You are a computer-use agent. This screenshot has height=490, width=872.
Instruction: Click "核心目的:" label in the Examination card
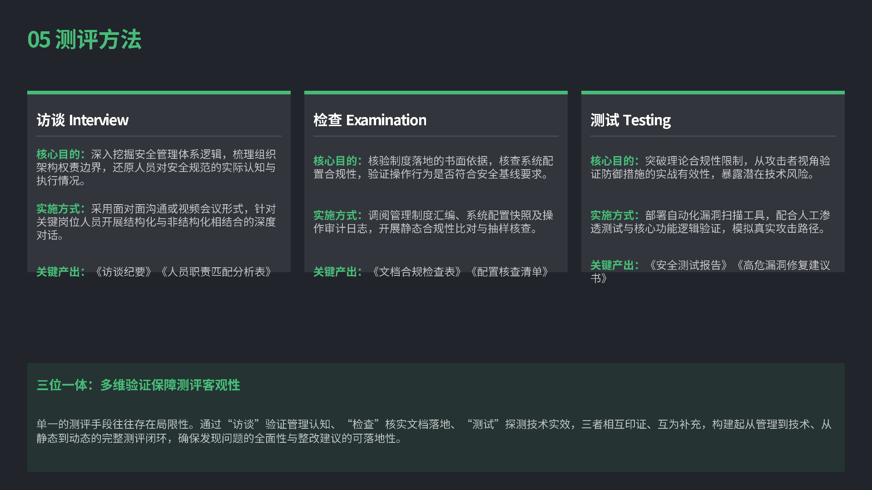338,161
